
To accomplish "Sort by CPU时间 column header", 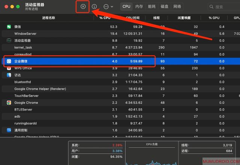I will pyautogui.click(x=133, y=18).
